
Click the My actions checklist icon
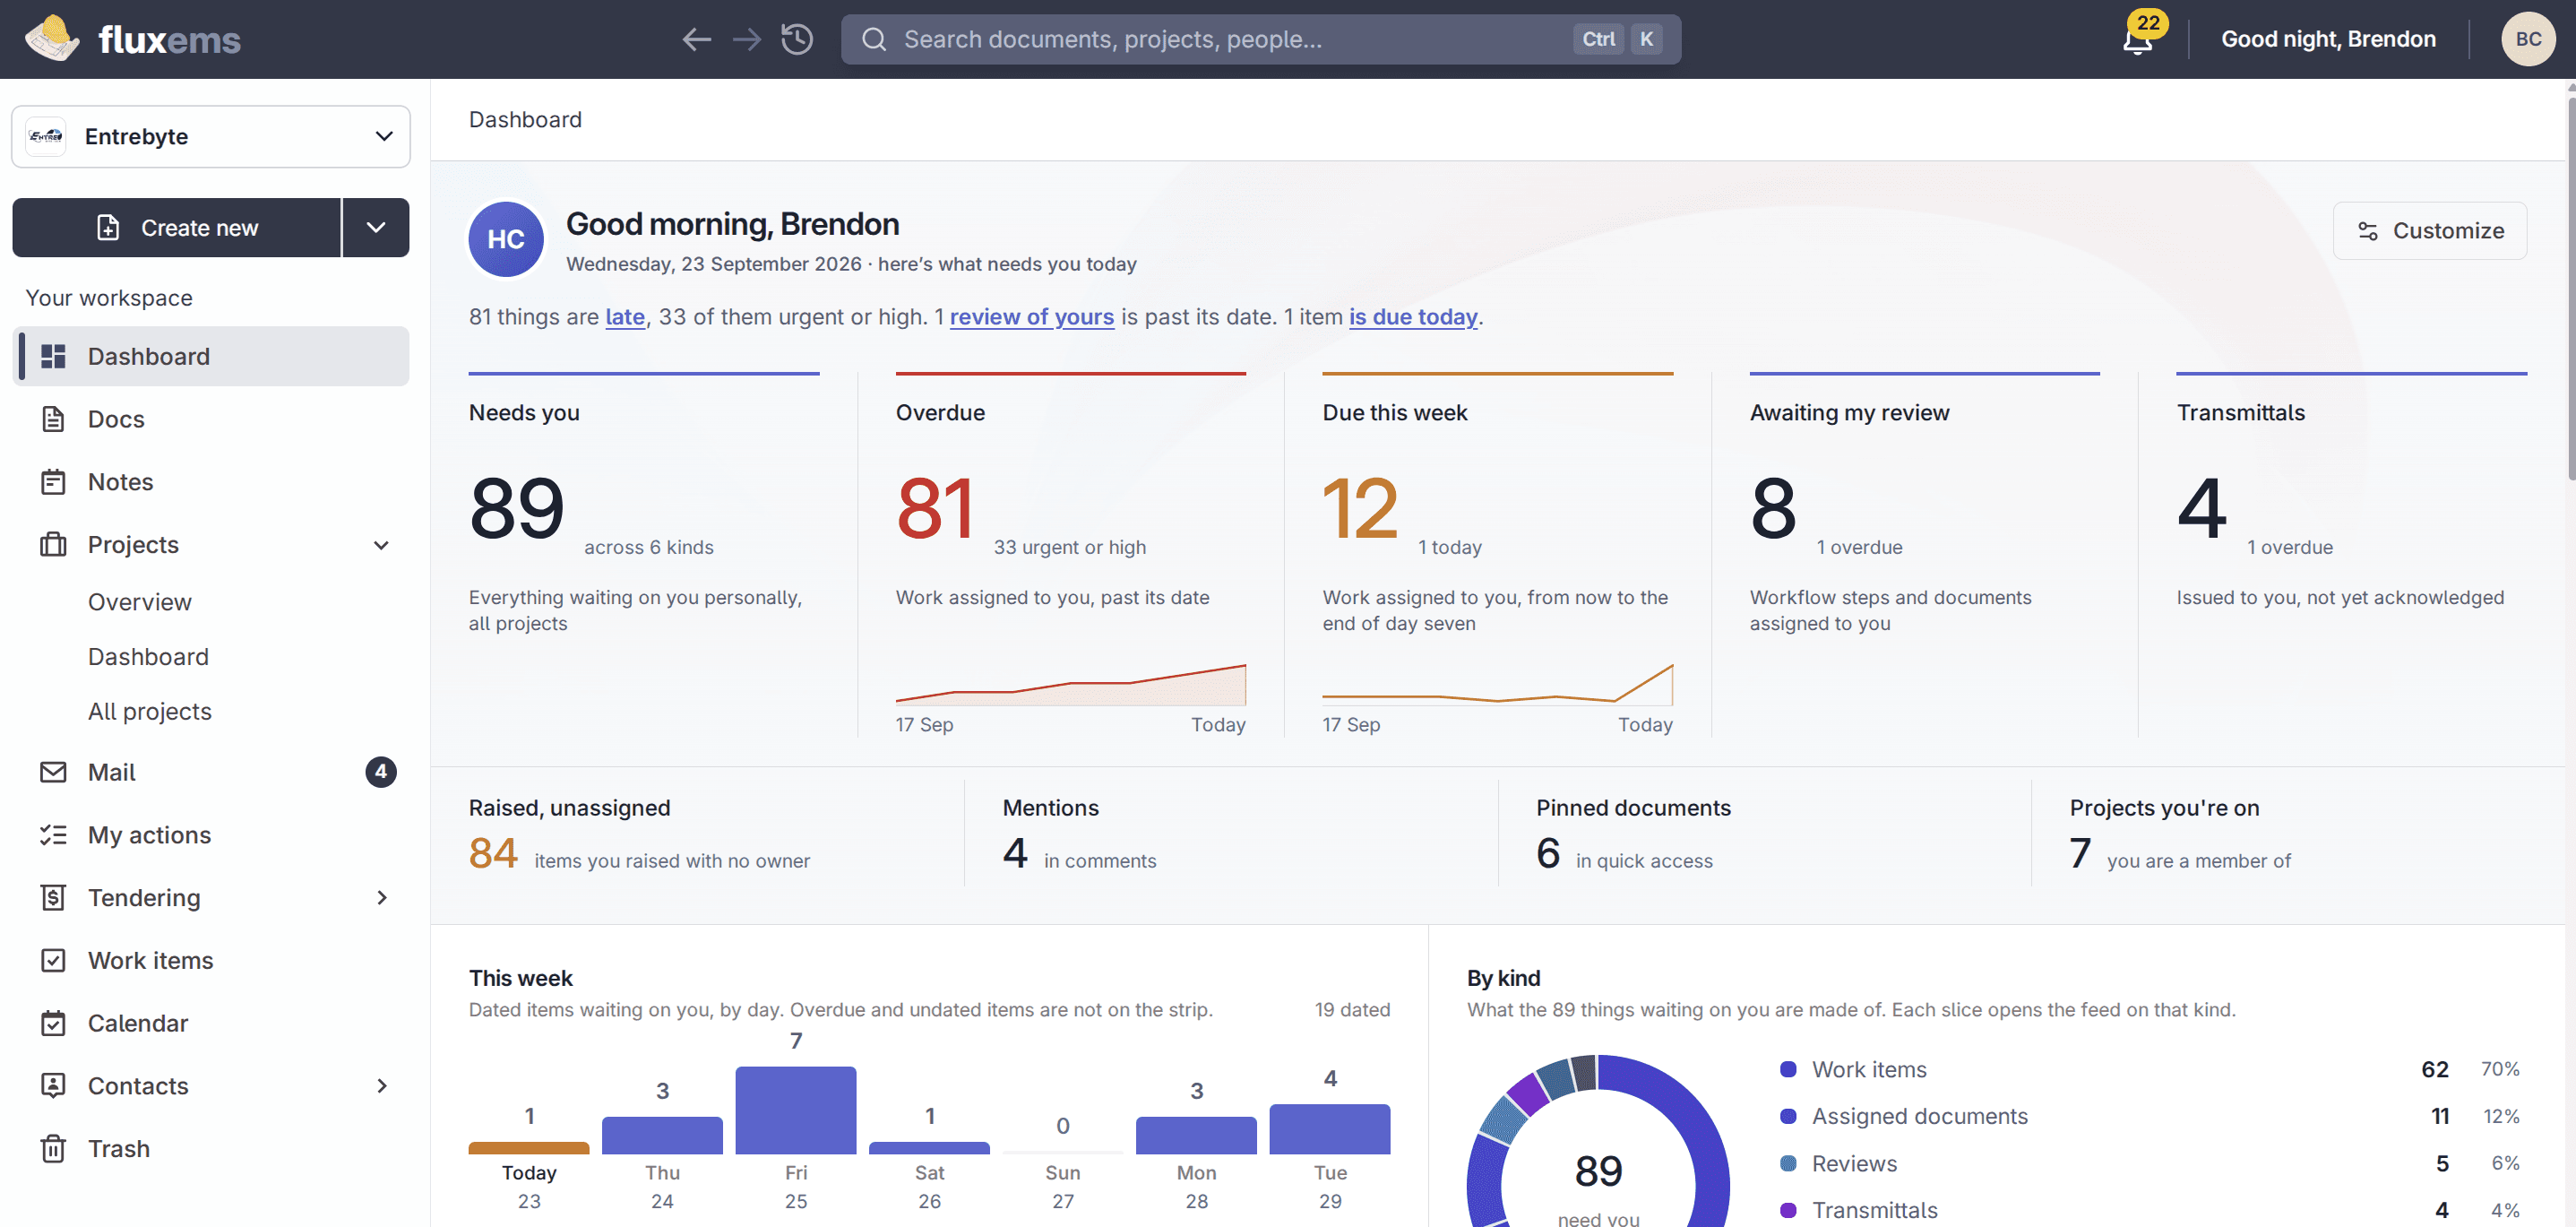point(53,835)
